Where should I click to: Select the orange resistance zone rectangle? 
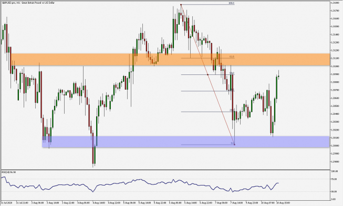(x=170, y=59)
